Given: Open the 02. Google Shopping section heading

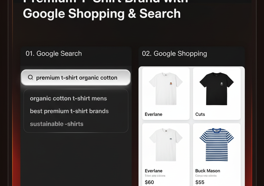Looking at the screenshot, I should (174, 53).
